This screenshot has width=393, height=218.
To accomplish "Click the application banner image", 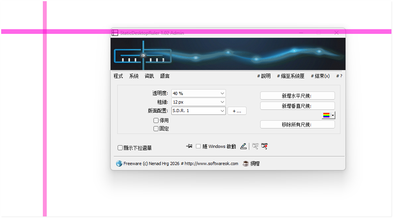I will click(228, 54).
